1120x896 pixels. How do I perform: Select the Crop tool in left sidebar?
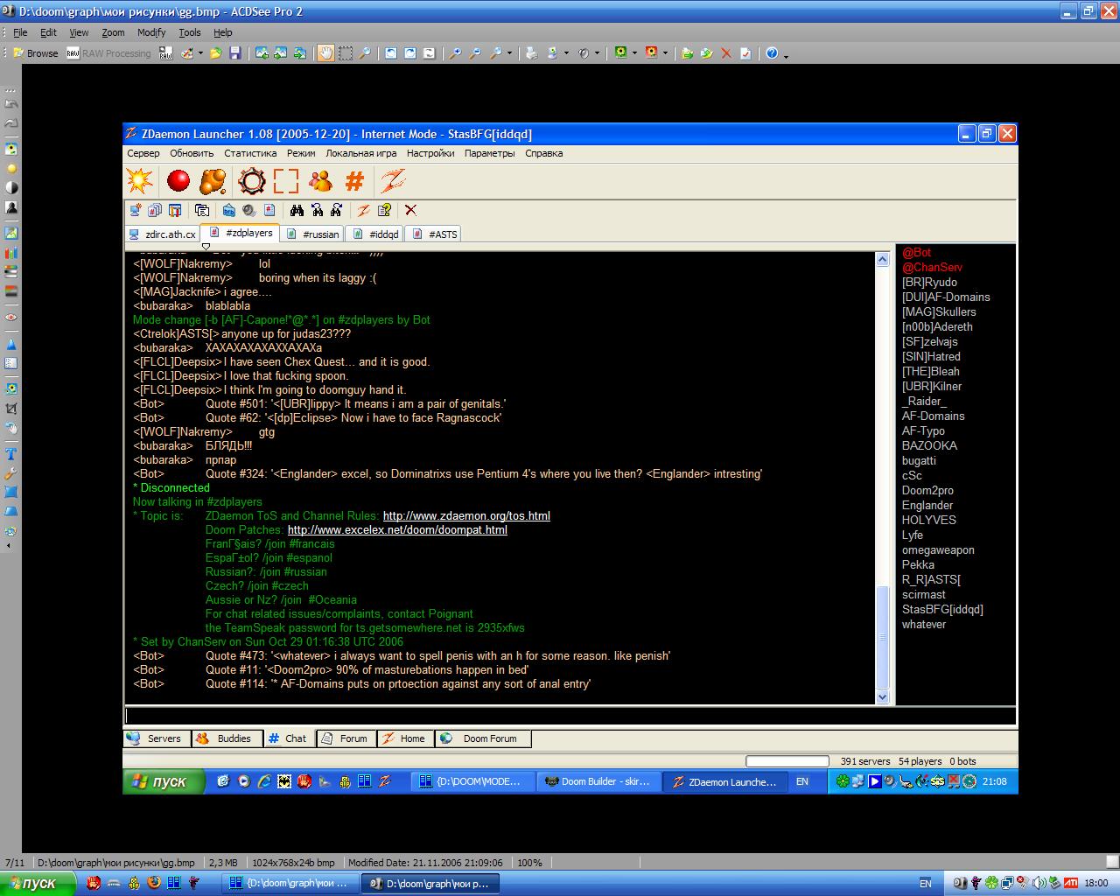11,408
